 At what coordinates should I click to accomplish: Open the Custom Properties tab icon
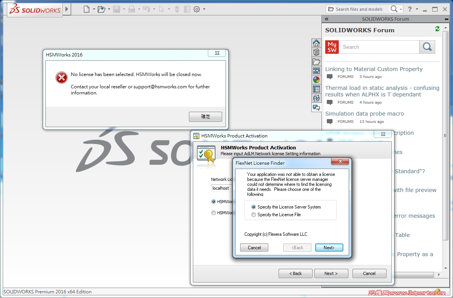pyautogui.click(x=316, y=89)
